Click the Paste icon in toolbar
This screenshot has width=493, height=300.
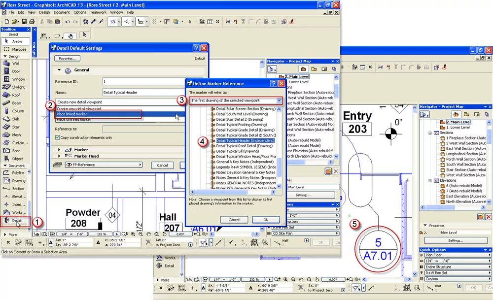coord(58,22)
